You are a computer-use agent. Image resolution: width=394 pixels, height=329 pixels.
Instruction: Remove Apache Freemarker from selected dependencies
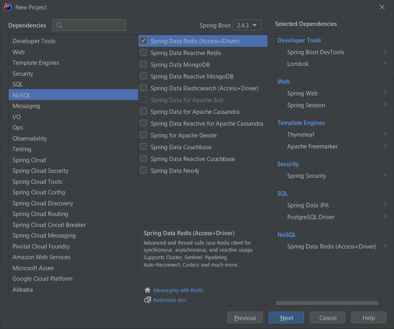pyautogui.click(x=385, y=146)
